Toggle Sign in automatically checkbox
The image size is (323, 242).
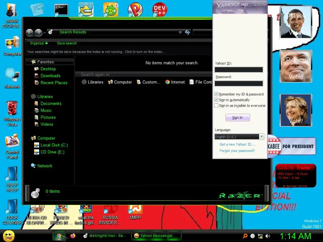coord(216,100)
